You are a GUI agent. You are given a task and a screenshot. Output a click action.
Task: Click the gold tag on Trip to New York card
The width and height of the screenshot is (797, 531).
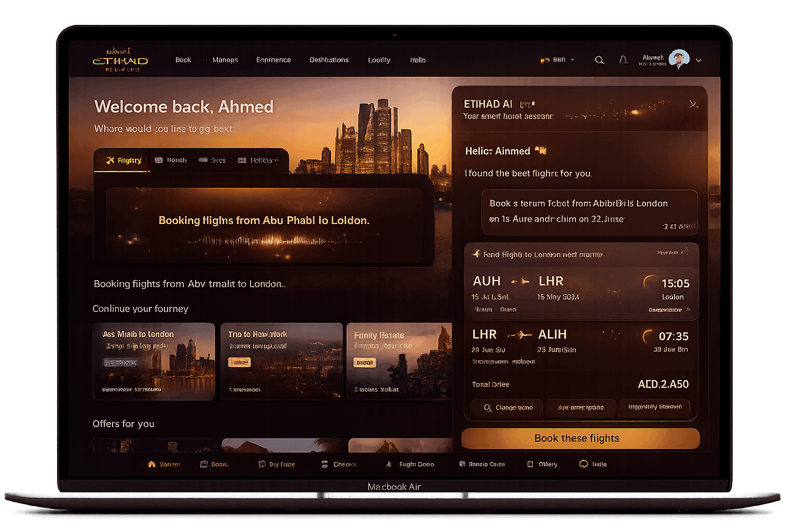(x=239, y=362)
